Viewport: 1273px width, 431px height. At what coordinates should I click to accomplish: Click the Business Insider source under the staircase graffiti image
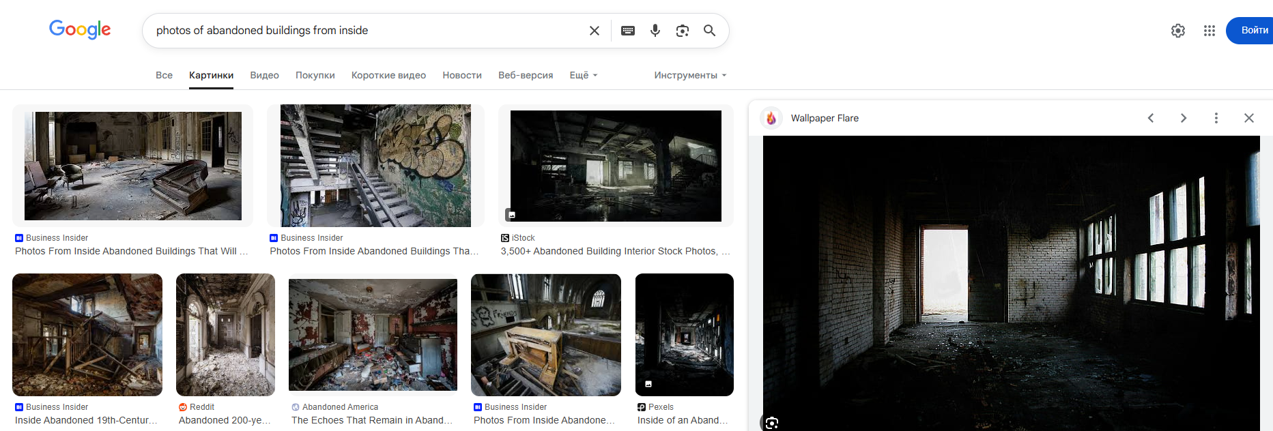pyautogui.click(x=312, y=238)
